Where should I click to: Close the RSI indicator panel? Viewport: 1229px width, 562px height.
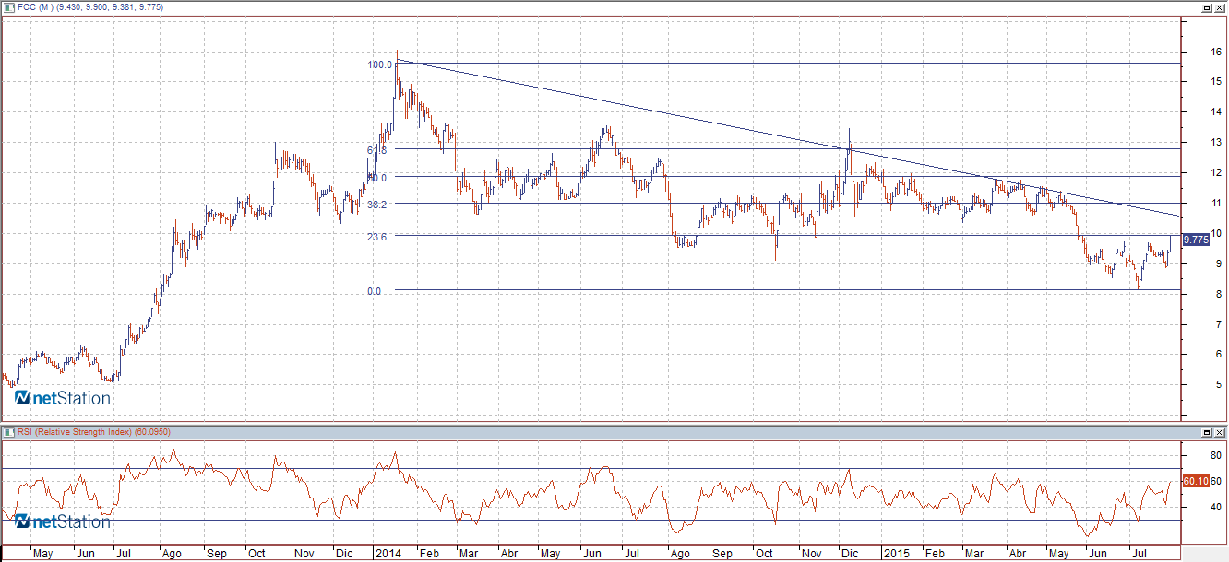pyautogui.click(x=1219, y=432)
